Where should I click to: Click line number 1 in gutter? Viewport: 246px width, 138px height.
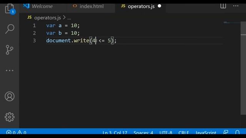(34, 26)
